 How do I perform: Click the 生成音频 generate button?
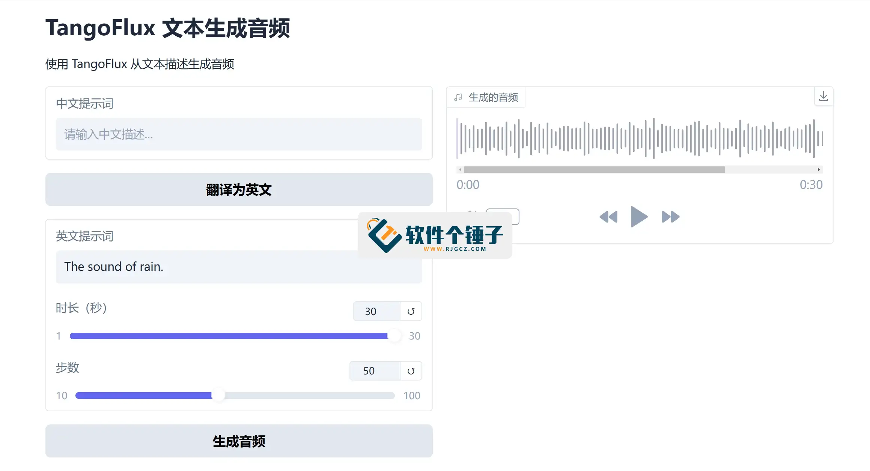coord(239,441)
